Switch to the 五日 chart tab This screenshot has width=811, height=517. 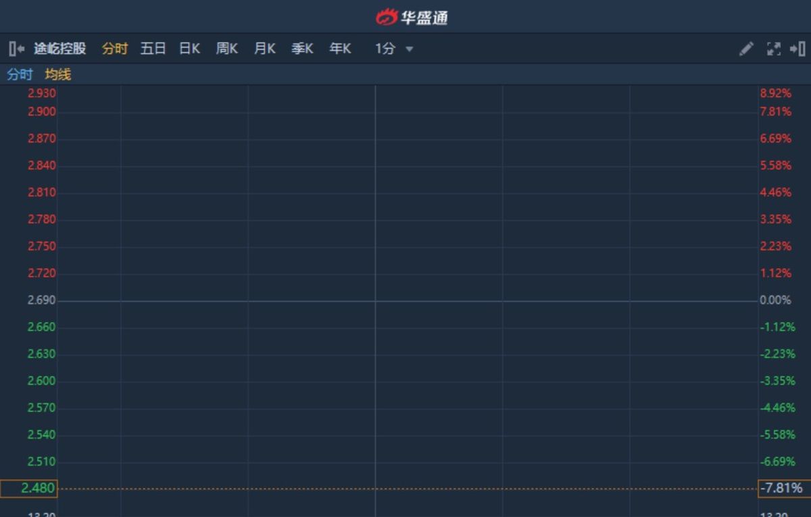pos(153,49)
